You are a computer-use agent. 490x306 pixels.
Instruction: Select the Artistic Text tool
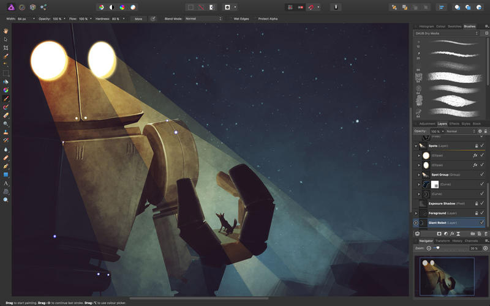tap(6, 183)
